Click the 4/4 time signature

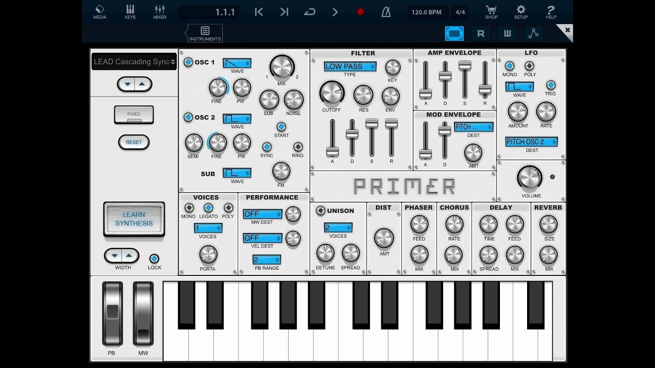pos(460,12)
